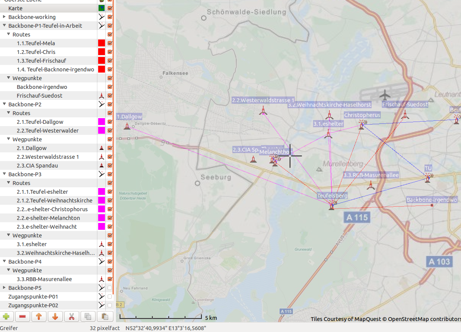Click red color swatch of 1.2.Teufel-Chris
This screenshot has width=461, height=332.
click(x=102, y=52)
